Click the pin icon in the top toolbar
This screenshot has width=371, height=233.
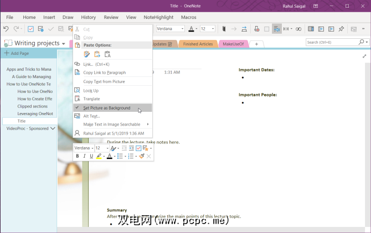[x=341, y=29]
